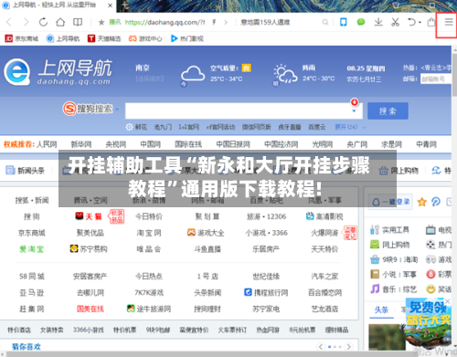Click the magnifier icon in browser search box
Image resolution: width=457 pixels, height=357 pixels.
click(325, 22)
